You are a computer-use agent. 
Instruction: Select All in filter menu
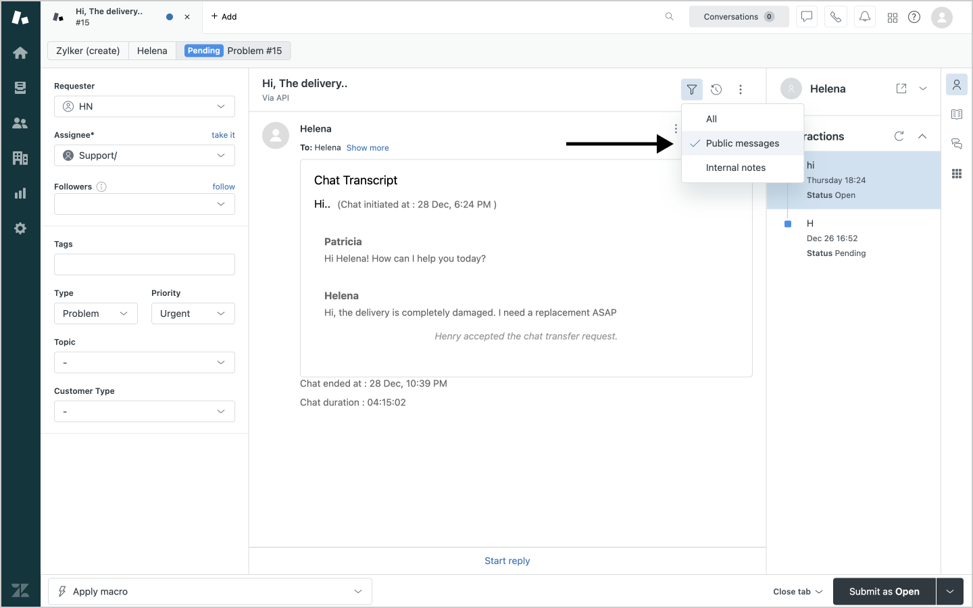tap(712, 119)
